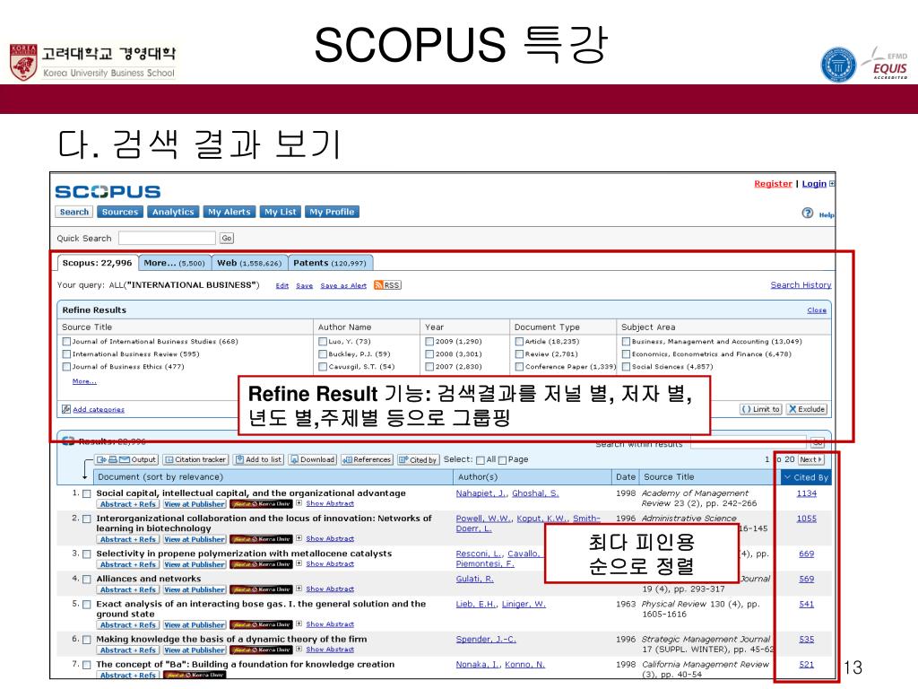Open citation count 1134

[x=806, y=493]
